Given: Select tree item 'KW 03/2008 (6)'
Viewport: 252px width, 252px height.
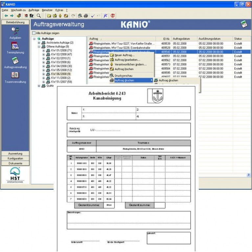Looking at the screenshot, I should click(x=60, y=62).
